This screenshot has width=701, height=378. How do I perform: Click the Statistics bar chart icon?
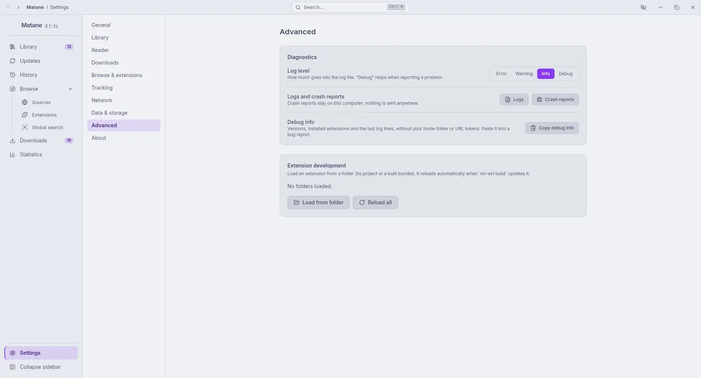(x=13, y=154)
